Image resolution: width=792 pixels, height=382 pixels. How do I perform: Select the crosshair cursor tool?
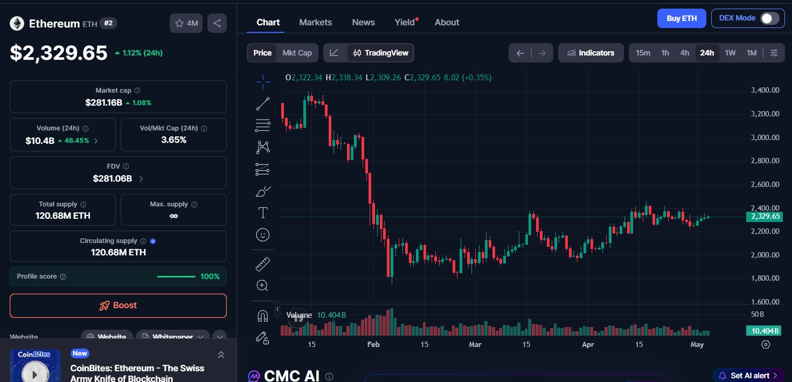(x=262, y=82)
